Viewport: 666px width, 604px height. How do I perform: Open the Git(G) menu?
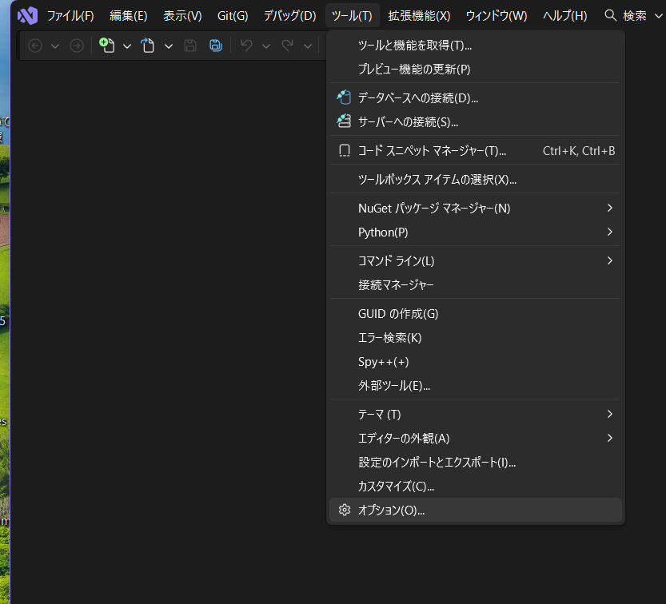(x=233, y=16)
